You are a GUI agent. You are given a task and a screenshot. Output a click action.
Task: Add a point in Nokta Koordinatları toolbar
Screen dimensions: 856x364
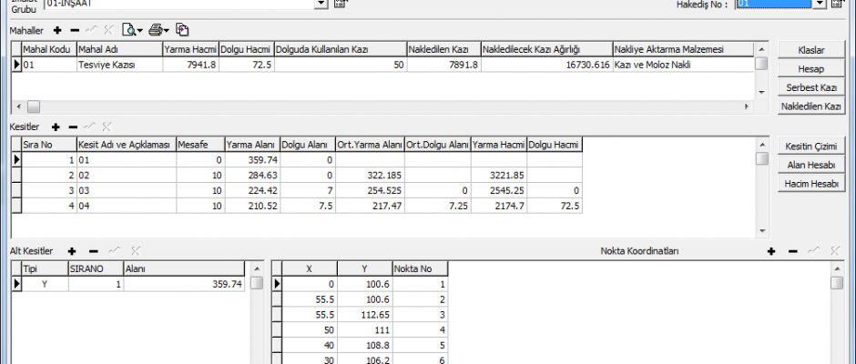pos(771,250)
